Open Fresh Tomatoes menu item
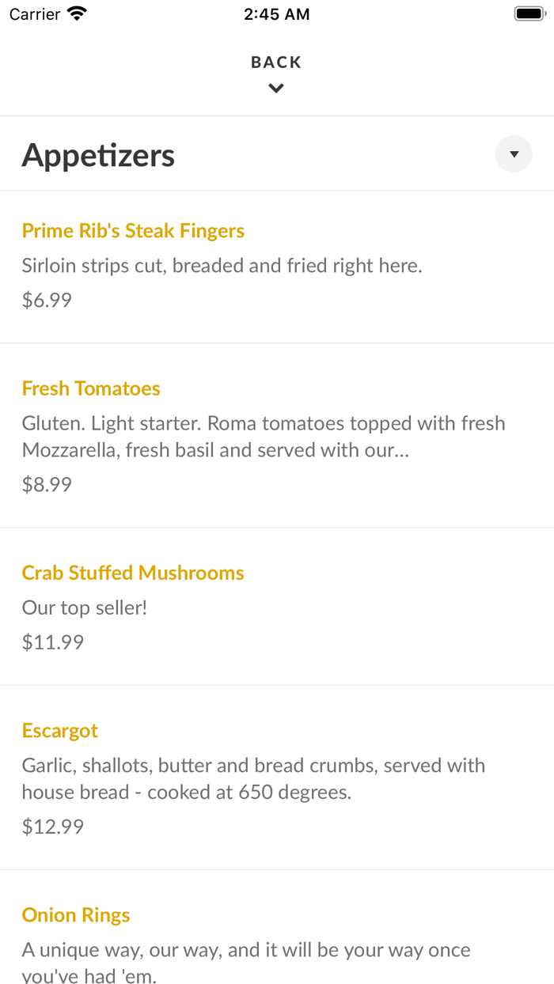The image size is (554, 984). coord(91,388)
